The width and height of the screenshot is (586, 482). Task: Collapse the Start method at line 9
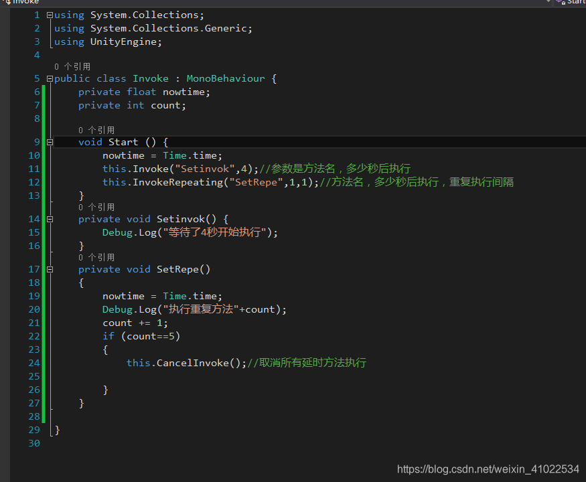pyautogui.click(x=49, y=142)
